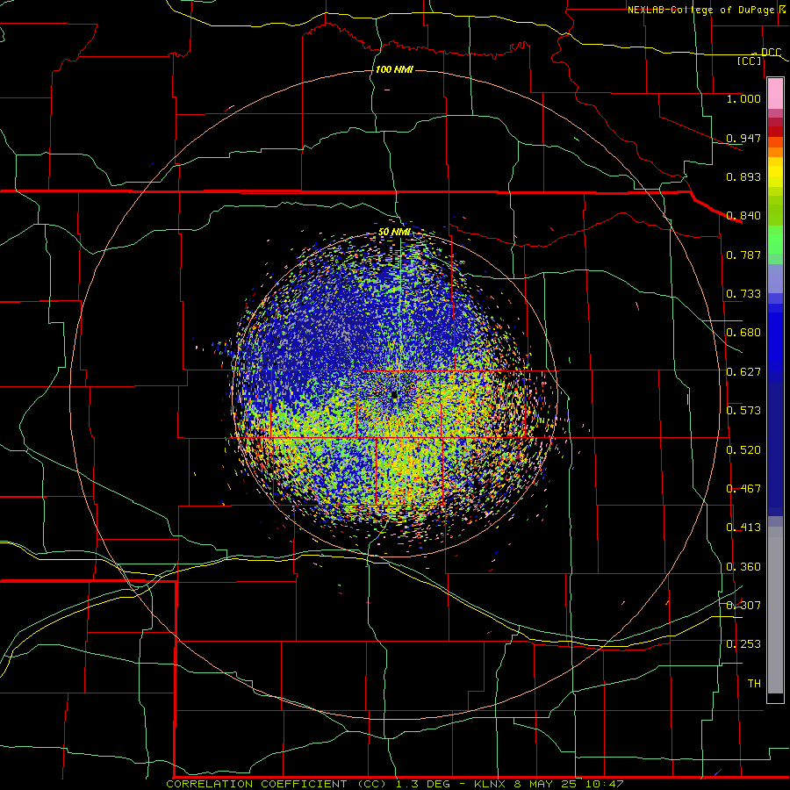This screenshot has height=790, width=790.
Task: Select the 0.520 legend value
Action: pyautogui.click(x=743, y=450)
